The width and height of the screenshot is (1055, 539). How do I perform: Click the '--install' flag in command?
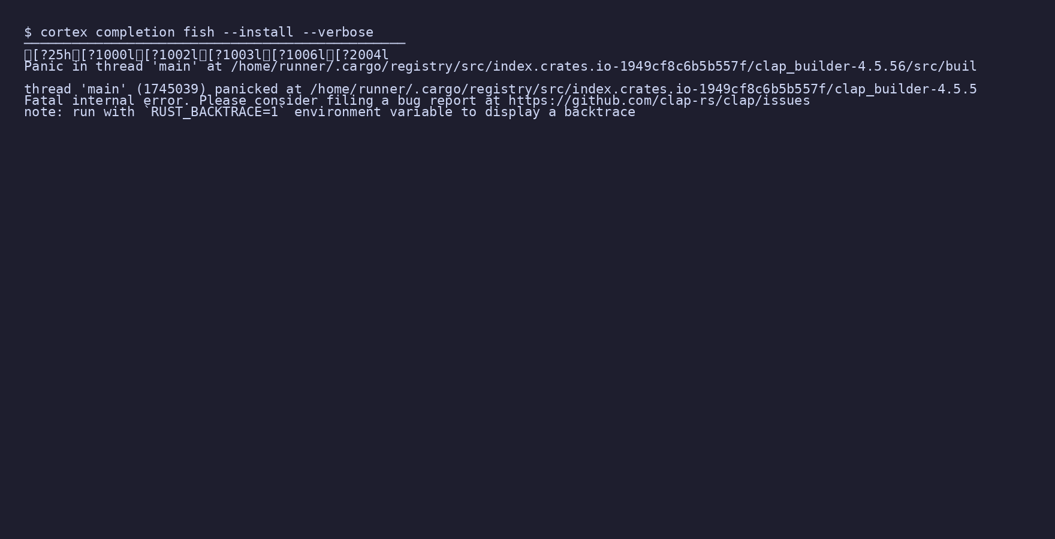[258, 32]
